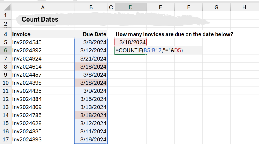Select invoice Inv2024335
Screen dimensions: 259x144
click(43, 131)
